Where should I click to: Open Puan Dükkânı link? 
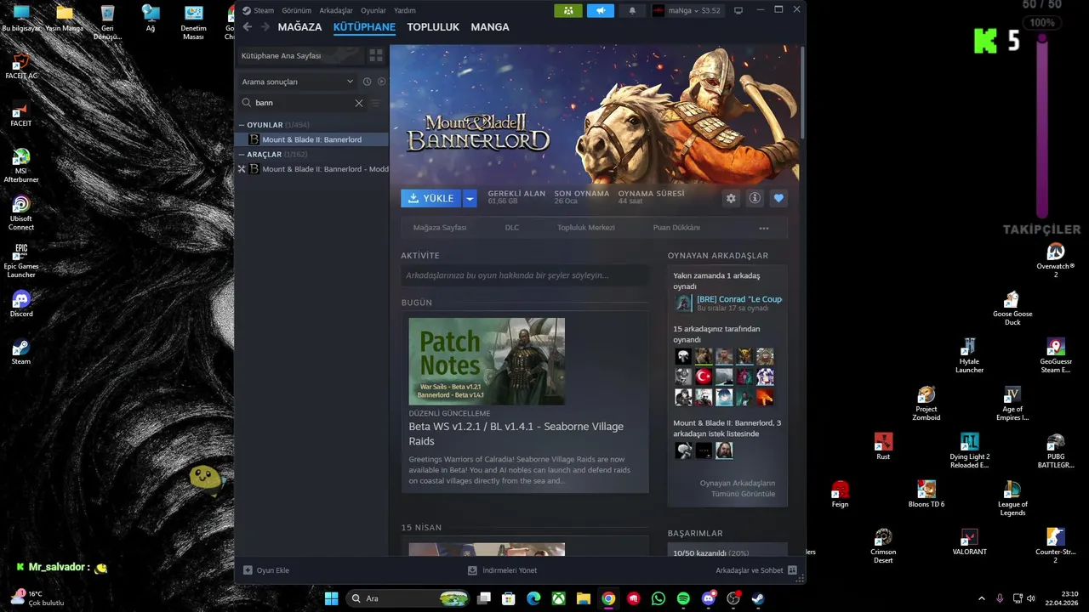coord(676,228)
